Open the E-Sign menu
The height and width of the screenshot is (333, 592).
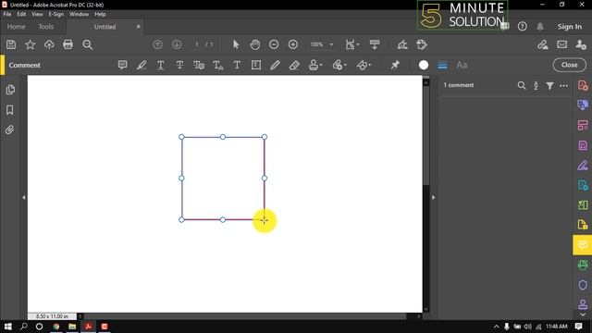coord(55,14)
